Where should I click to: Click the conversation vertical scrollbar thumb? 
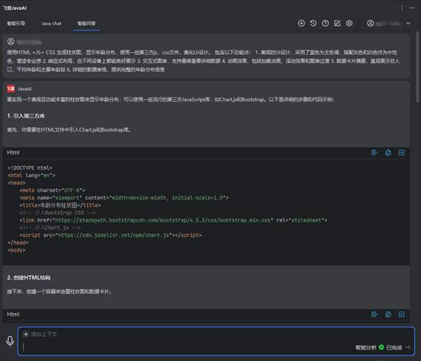(417, 66)
